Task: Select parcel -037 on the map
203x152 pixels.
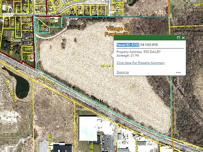Action: [x=27, y=27]
